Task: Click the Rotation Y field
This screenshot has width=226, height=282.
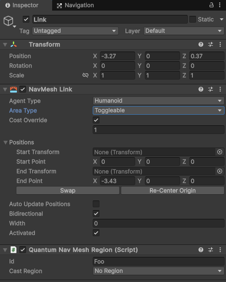Action: pyautogui.click(x=162, y=66)
